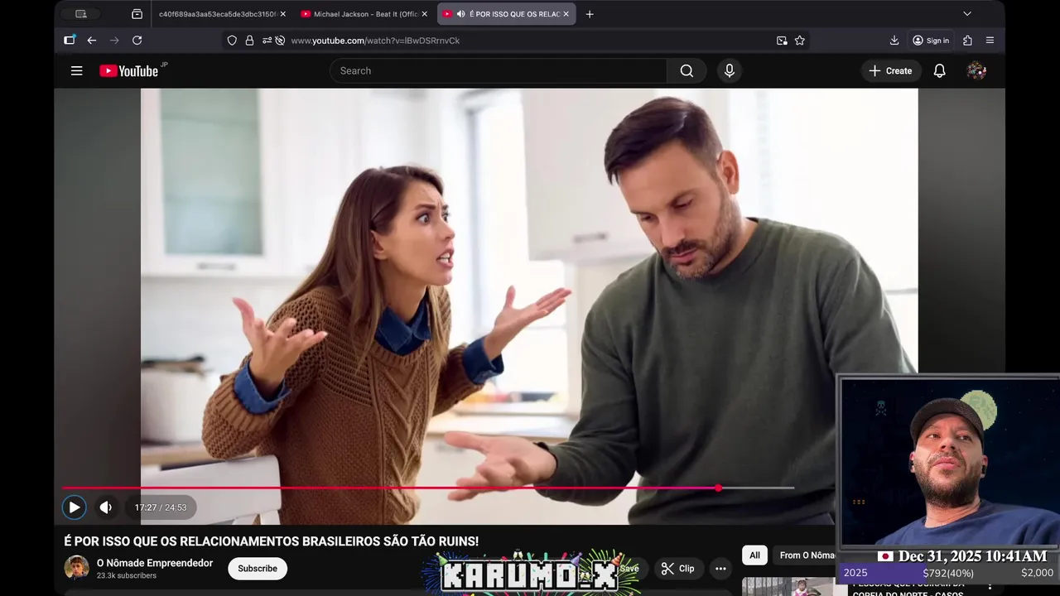Close the c40f689aa3aa53 tab
This screenshot has width=1060, height=596.
282,14
